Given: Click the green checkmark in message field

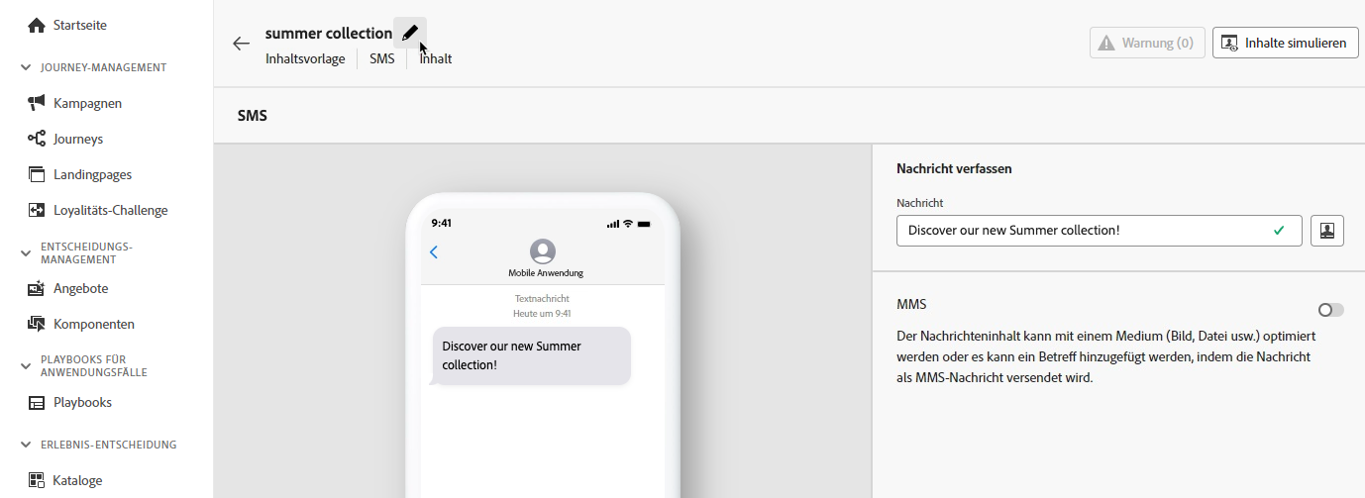Looking at the screenshot, I should (1279, 231).
